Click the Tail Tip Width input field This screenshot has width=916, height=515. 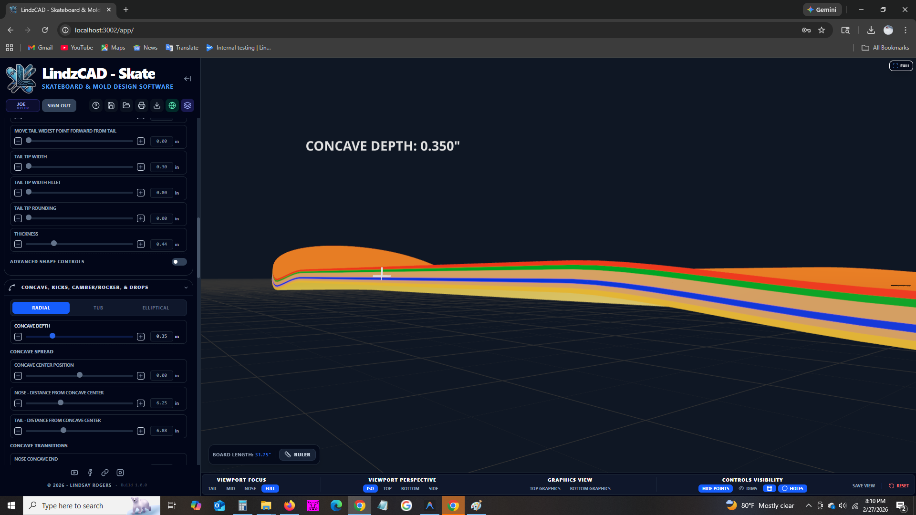point(162,167)
